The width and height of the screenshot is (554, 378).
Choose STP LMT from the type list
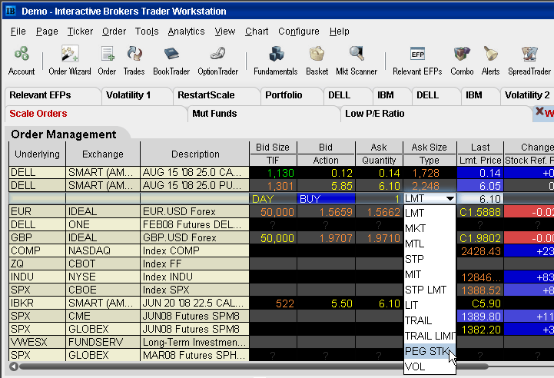click(430, 290)
